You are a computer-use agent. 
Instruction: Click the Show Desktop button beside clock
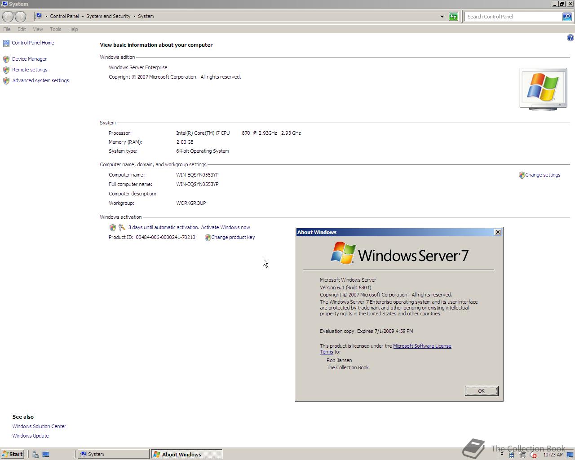pos(570,455)
